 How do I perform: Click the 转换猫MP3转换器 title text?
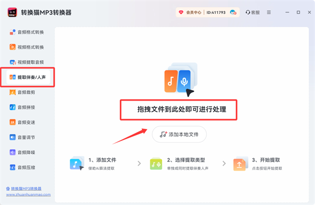(x=46, y=13)
